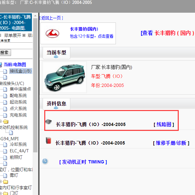Click the page icon beside 充电系统
195x195 pixels.
(5, 115)
